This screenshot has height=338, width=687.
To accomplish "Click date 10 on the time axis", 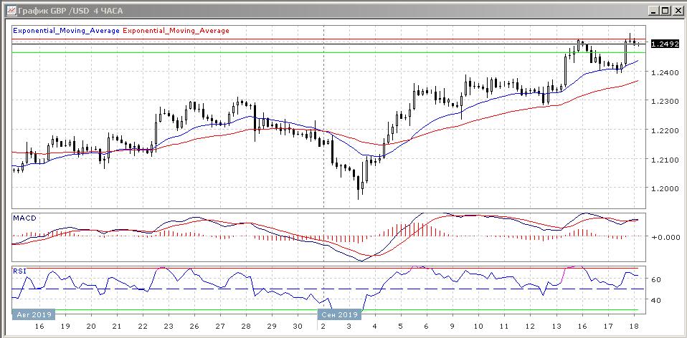I will pos(478,327).
